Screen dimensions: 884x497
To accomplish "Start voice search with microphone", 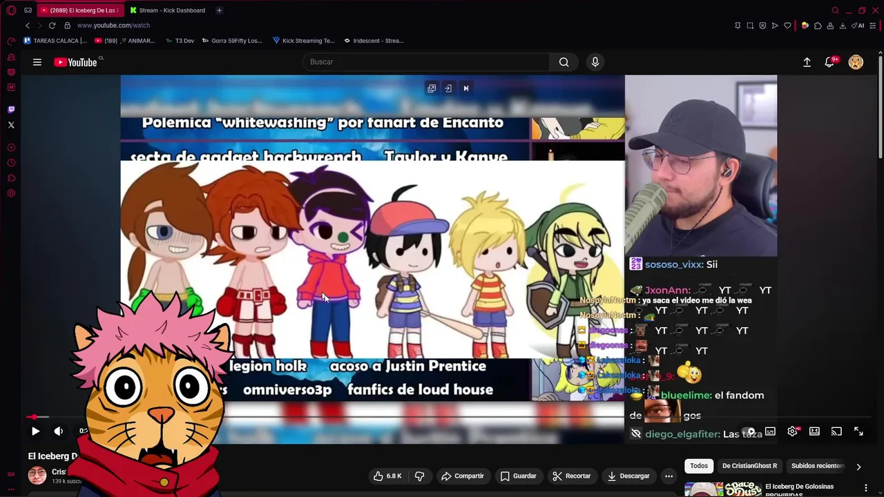I will point(595,62).
